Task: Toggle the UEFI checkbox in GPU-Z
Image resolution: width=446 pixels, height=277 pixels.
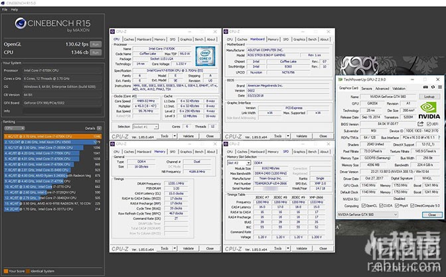Action: 429,124
